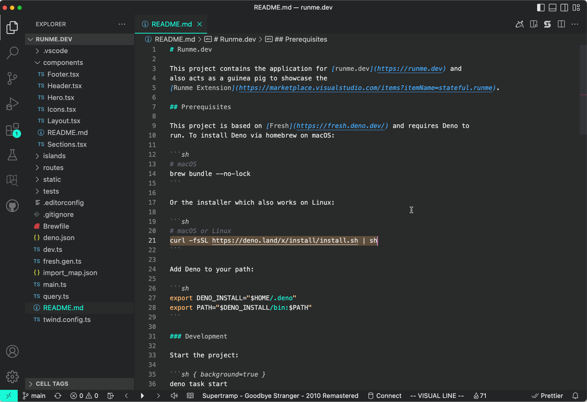Screen dimensions: 587x402
Task: Open editor More Actions ellipsis menu
Action: click(575, 24)
